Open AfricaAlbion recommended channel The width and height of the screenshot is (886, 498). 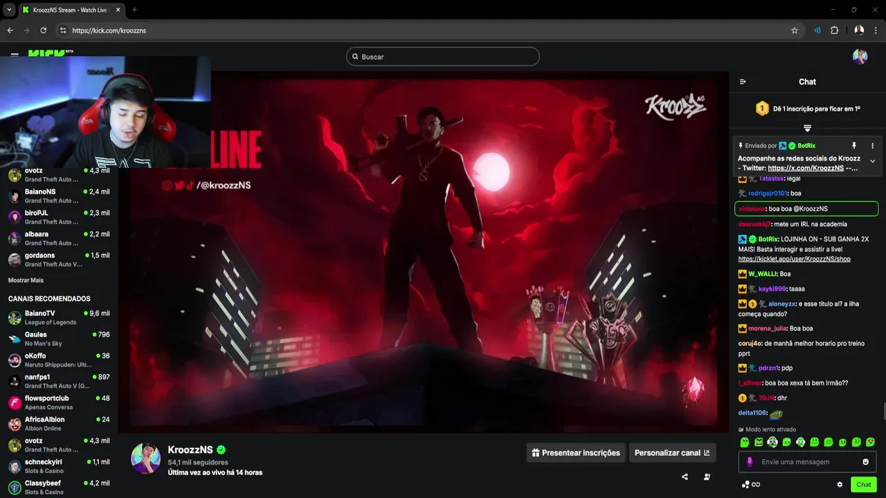click(x=59, y=423)
